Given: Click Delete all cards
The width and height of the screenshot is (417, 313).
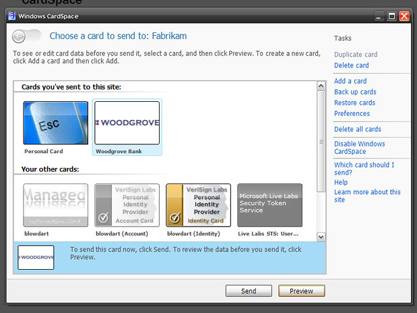Looking at the screenshot, I should pyautogui.click(x=357, y=129).
